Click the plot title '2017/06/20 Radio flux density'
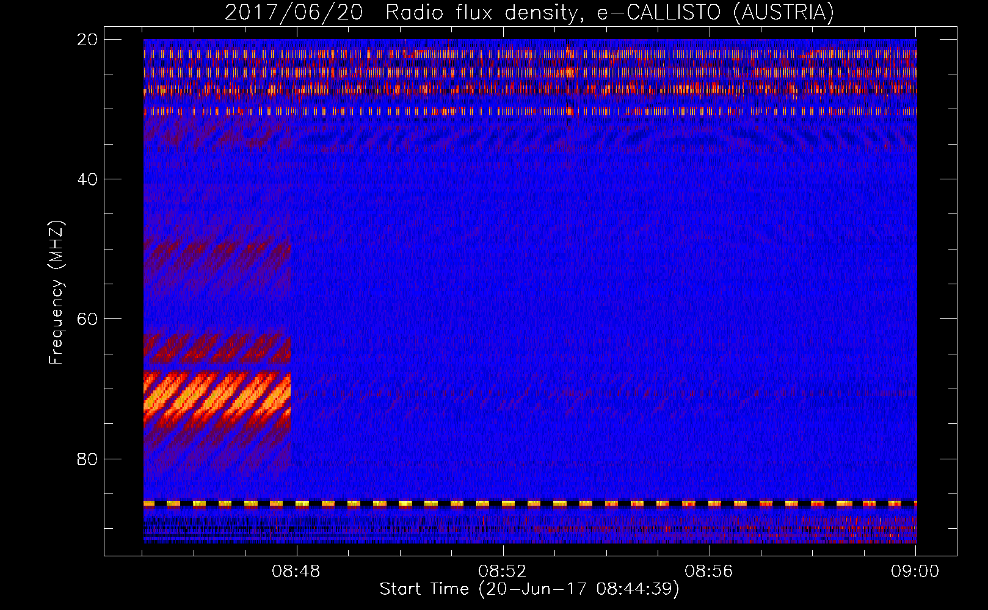This screenshot has height=610, width=988. coord(529,12)
